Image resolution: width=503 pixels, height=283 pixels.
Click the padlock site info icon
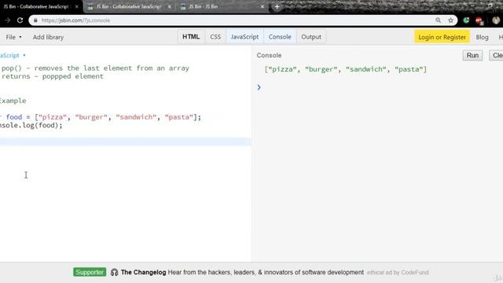pos(35,20)
